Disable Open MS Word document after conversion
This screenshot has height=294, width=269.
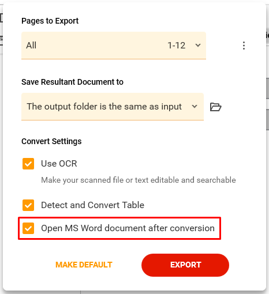tap(28, 228)
